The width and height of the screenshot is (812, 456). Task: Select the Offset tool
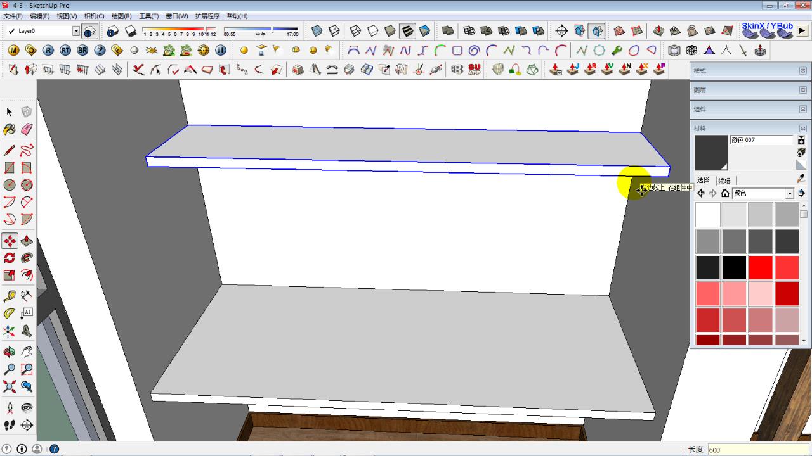coord(27,275)
